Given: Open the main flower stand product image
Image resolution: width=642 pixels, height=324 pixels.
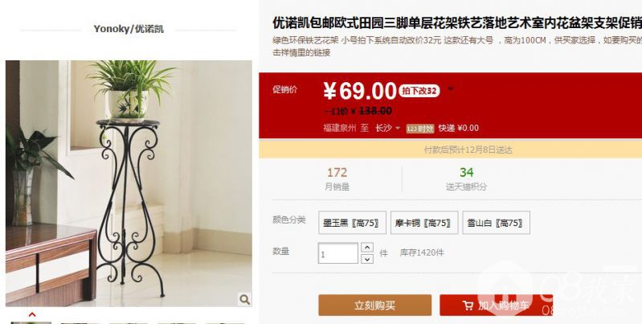Looking at the screenshot, I should pyautogui.click(x=129, y=183).
